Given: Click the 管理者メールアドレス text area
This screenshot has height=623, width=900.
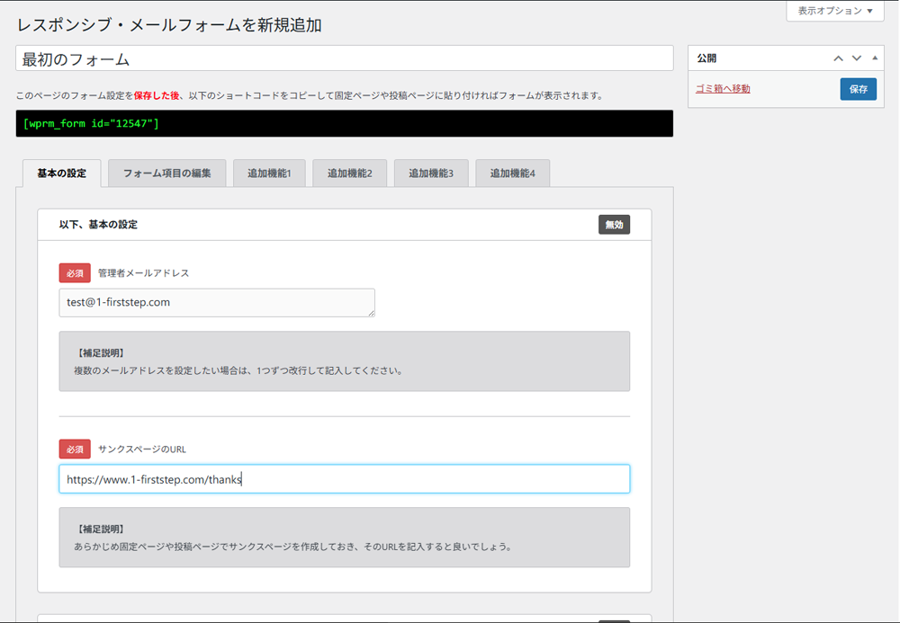Looking at the screenshot, I should point(216,302).
